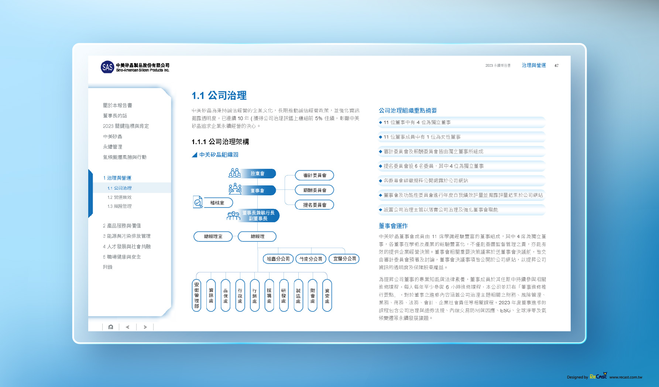Screen dimensions: 659x387
Task: Click page number 47 in header
Action: 556,66
